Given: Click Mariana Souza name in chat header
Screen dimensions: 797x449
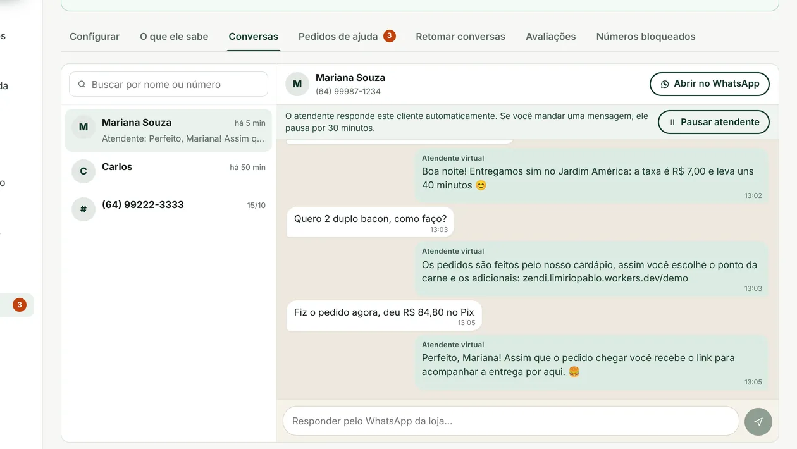Looking at the screenshot, I should pyautogui.click(x=350, y=78).
